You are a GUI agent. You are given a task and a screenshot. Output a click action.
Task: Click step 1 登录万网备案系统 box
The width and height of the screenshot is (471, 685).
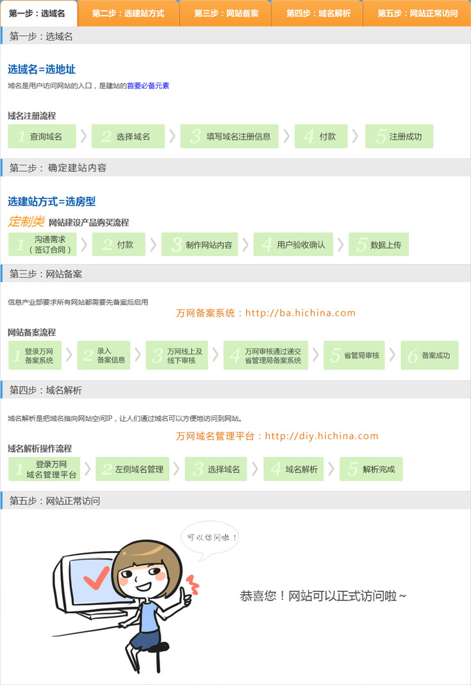tap(35, 356)
